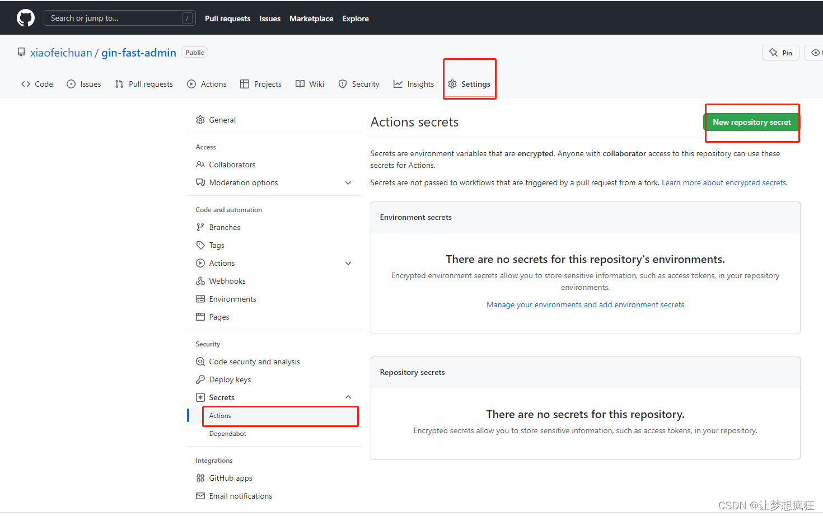Image resolution: width=823 pixels, height=516 pixels.
Task: Follow Learn more about encrypted secrets link
Action: pyautogui.click(x=724, y=182)
